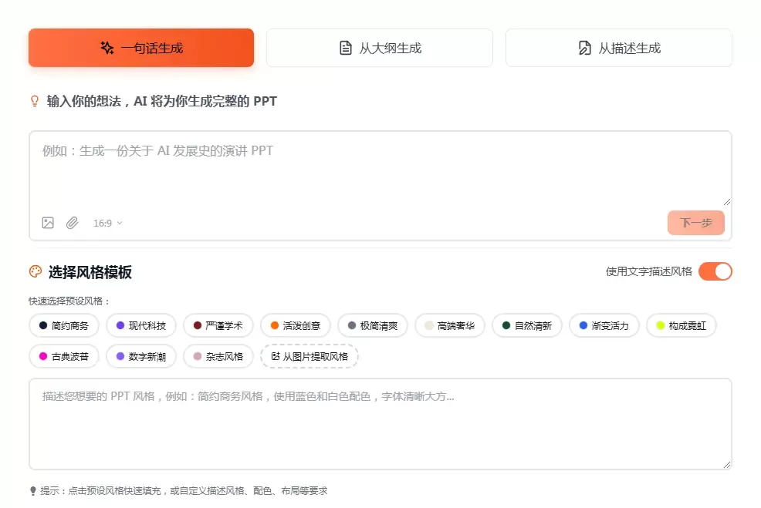Click 从图片提取风格 button
The height and width of the screenshot is (508, 761).
309,356
